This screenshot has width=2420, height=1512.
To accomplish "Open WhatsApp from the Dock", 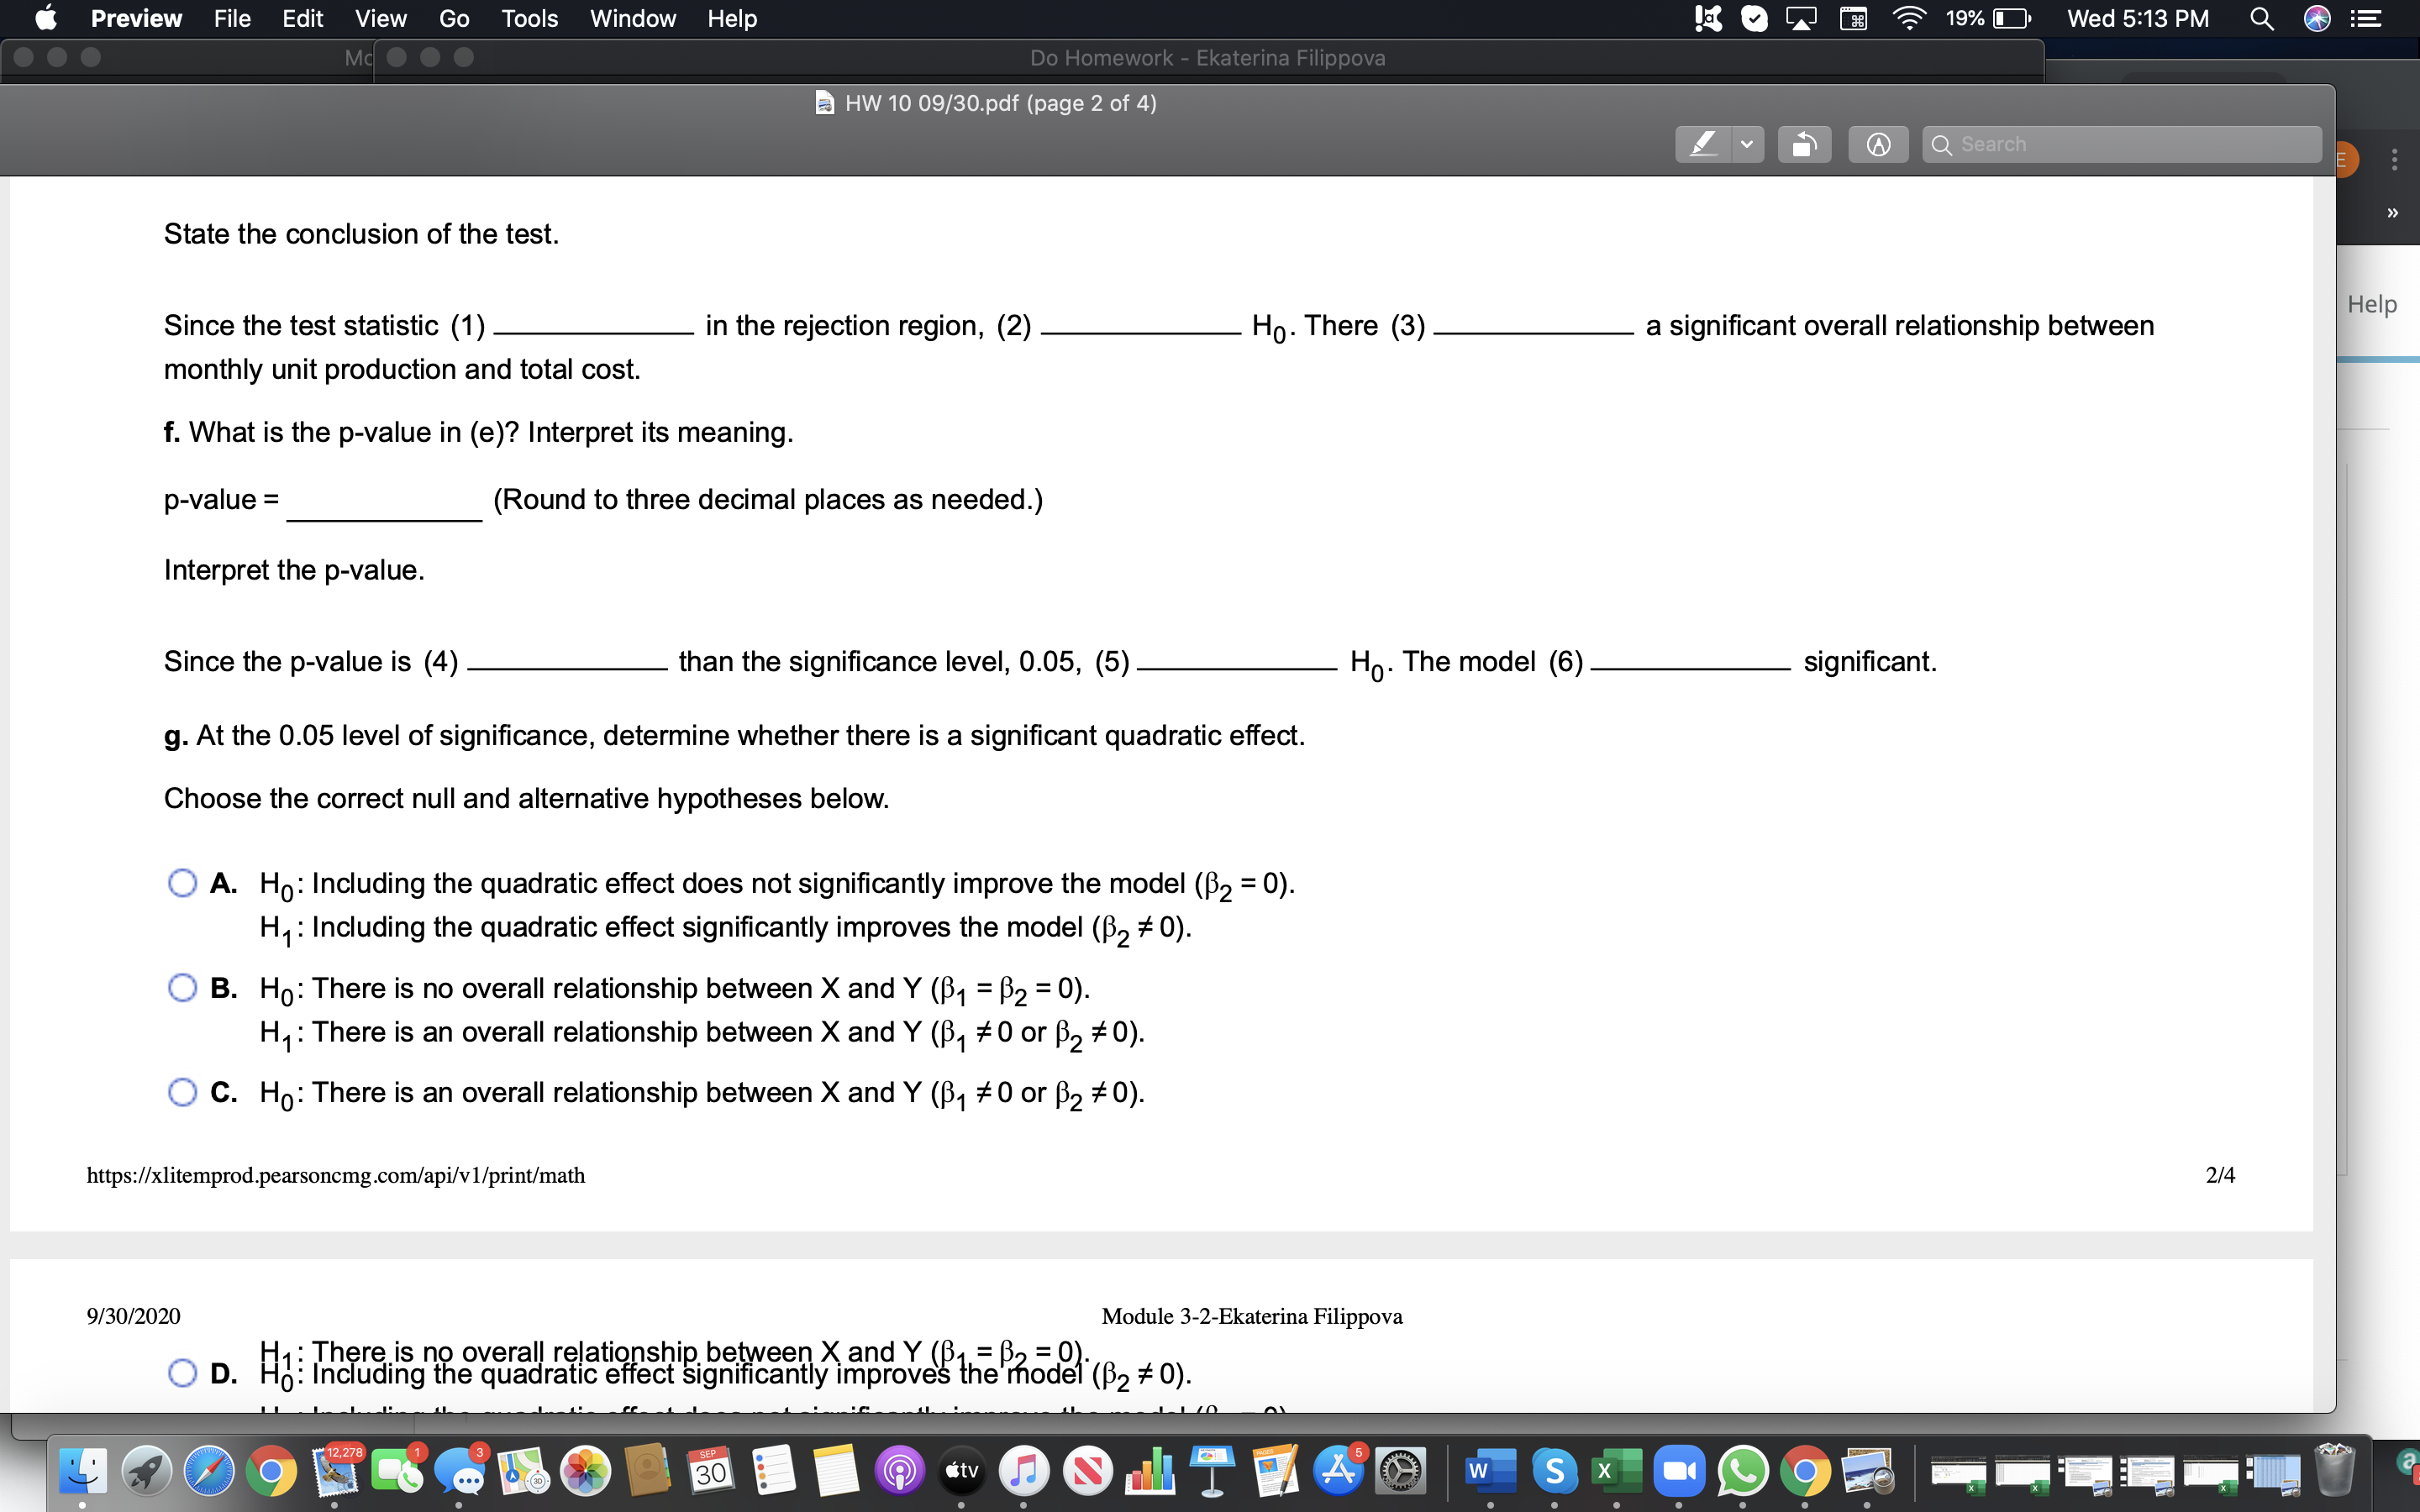I will point(1742,1470).
